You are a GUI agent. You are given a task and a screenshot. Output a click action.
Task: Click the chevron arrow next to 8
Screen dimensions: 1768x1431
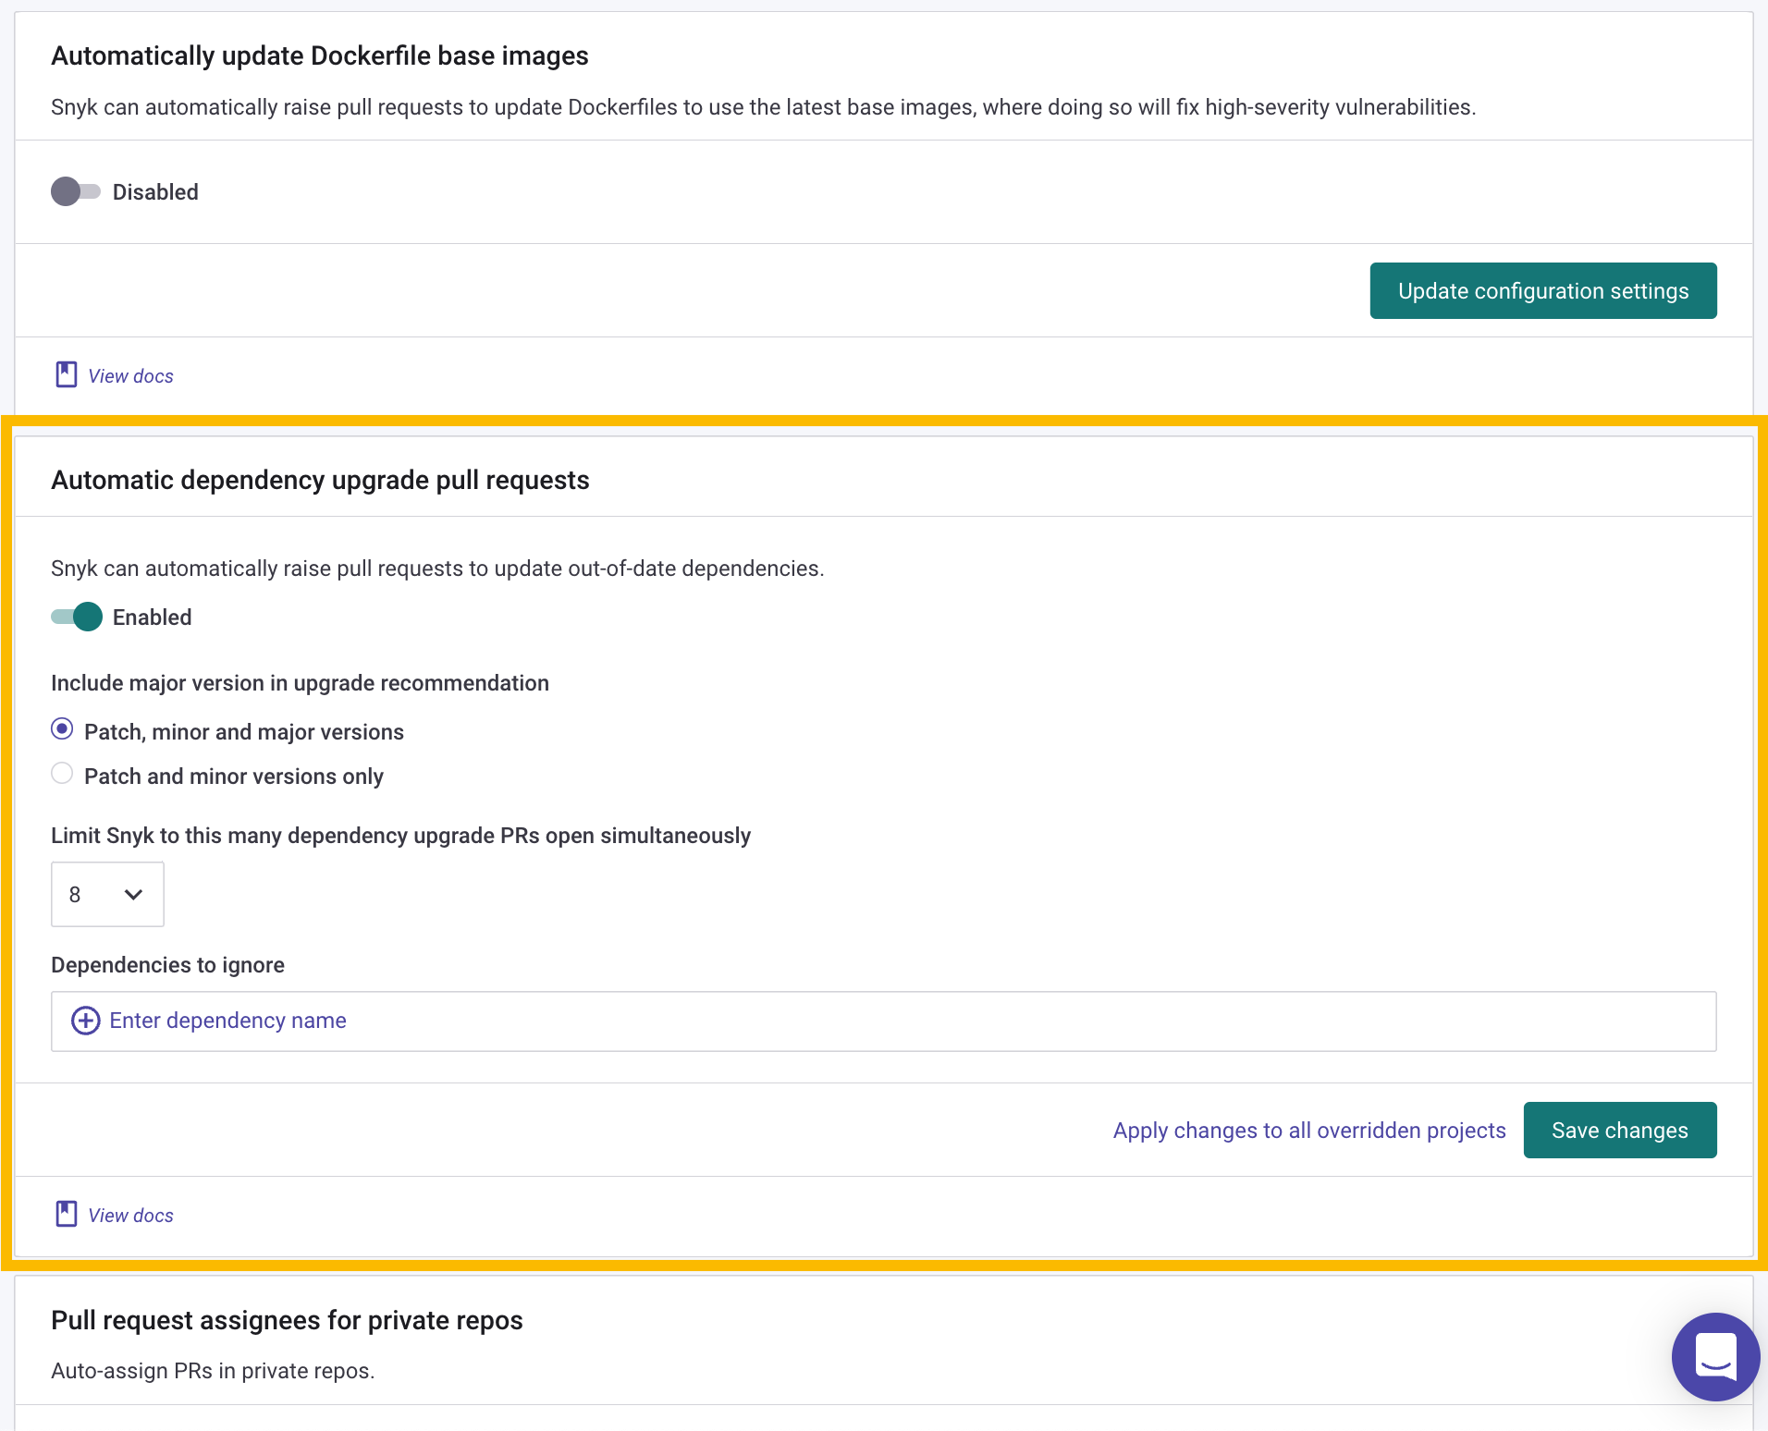coord(133,894)
